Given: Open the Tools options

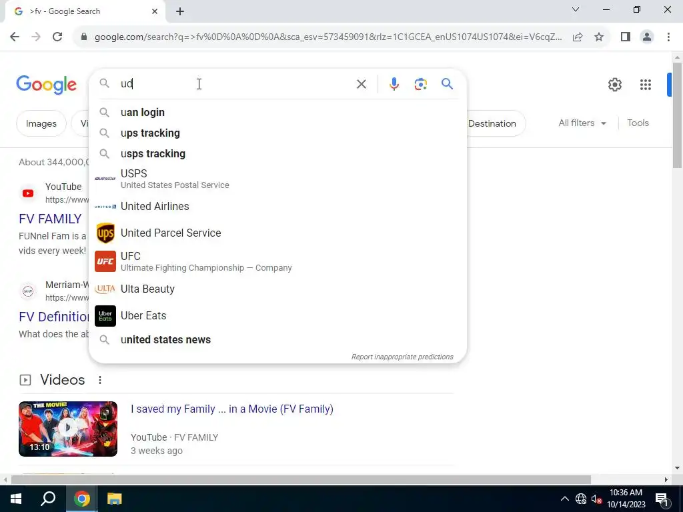Looking at the screenshot, I should (x=638, y=123).
